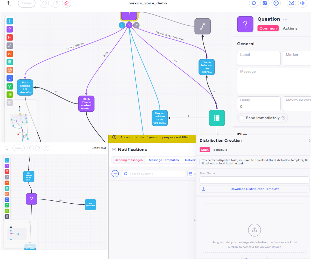This screenshot has width=311, height=259.
Task: Open the chatbot face icon in top bar
Action: click(x=292, y=3)
